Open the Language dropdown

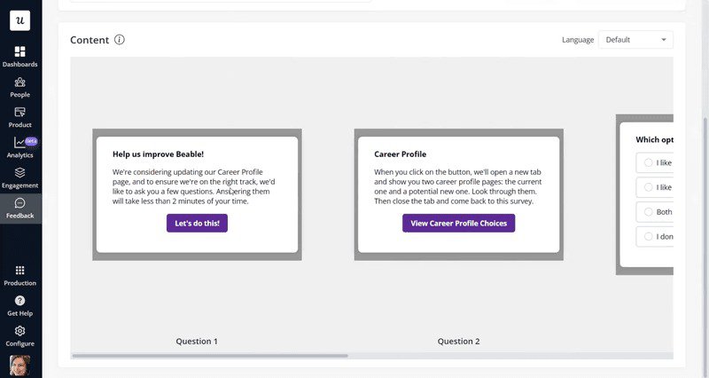click(635, 39)
